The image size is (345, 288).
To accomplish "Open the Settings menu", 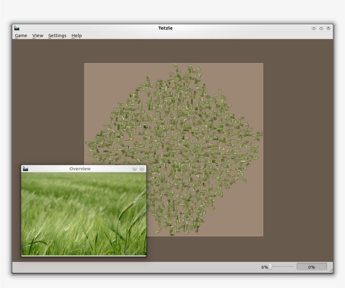I will coord(57,36).
